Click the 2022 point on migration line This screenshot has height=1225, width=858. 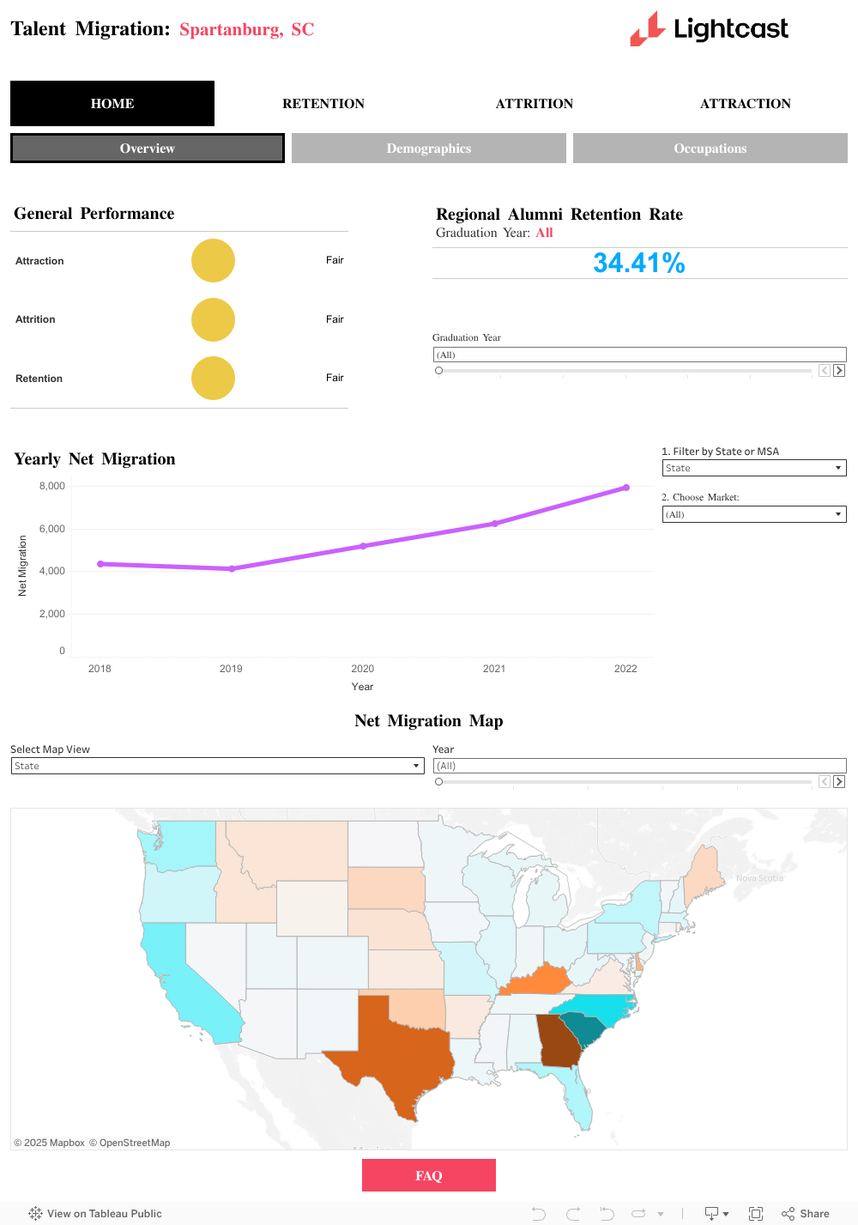pos(626,488)
